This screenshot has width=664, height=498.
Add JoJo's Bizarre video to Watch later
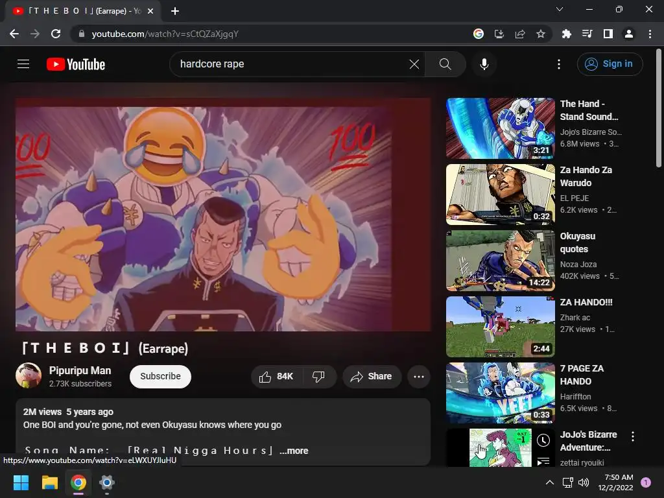[543, 440]
